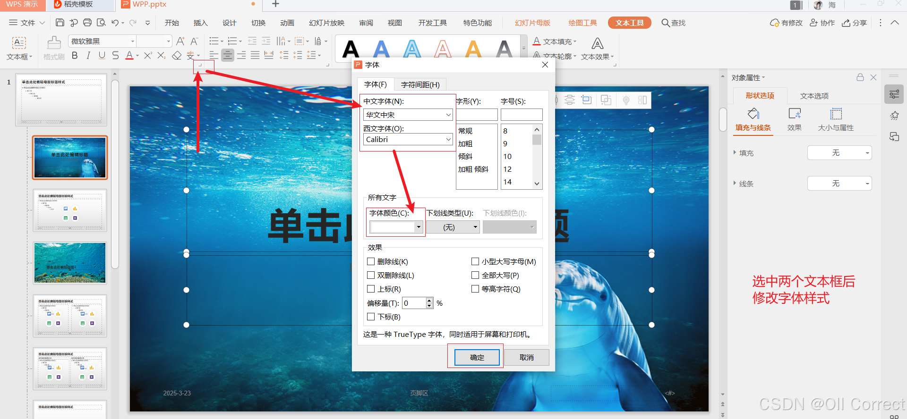Image resolution: width=907 pixels, height=419 pixels.
Task: Center align text in ribbon
Action: (x=228, y=55)
